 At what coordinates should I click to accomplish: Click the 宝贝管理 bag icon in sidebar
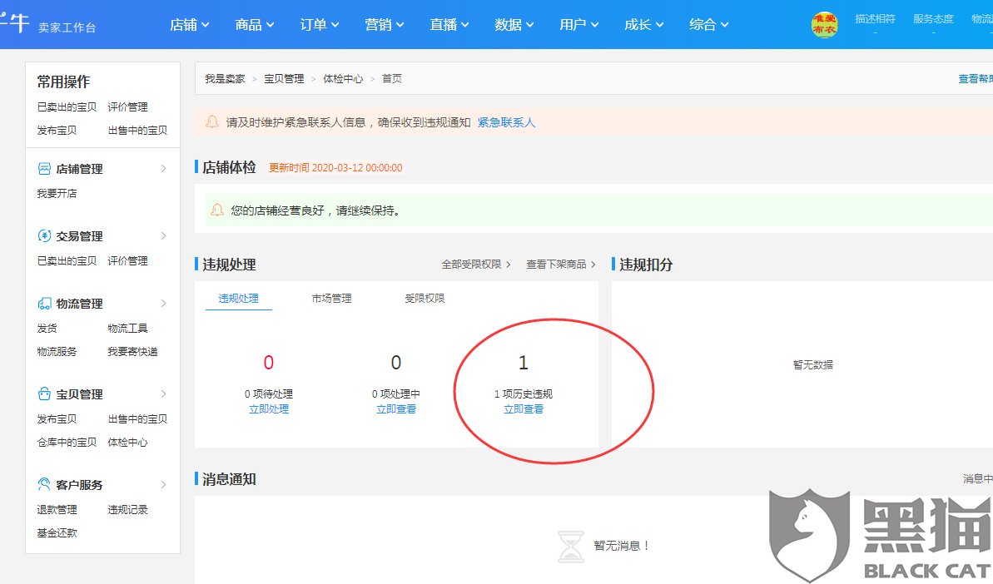click(x=43, y=394)
